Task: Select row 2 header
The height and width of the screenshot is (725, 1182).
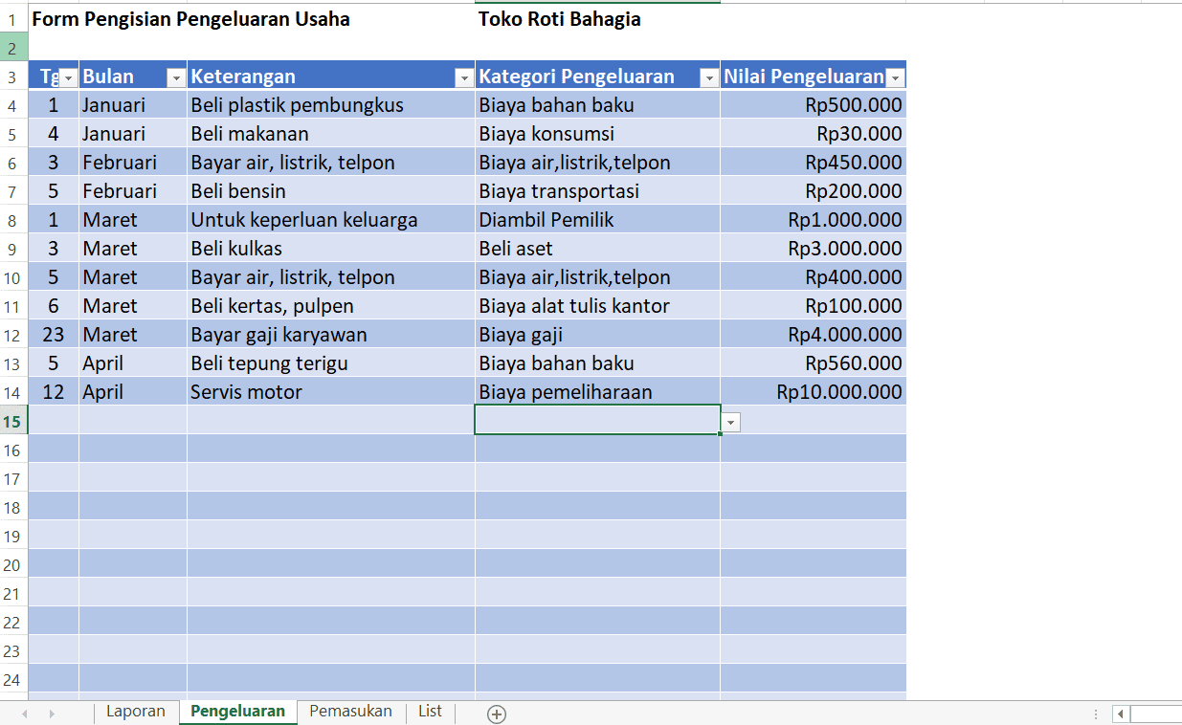Action: click(x=12, y=48)
